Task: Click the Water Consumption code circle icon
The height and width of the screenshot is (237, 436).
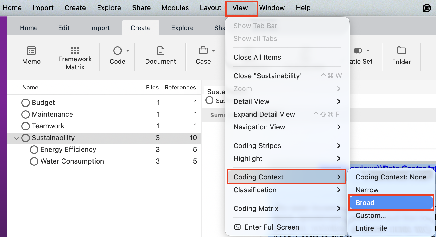Action: [34, 161]
